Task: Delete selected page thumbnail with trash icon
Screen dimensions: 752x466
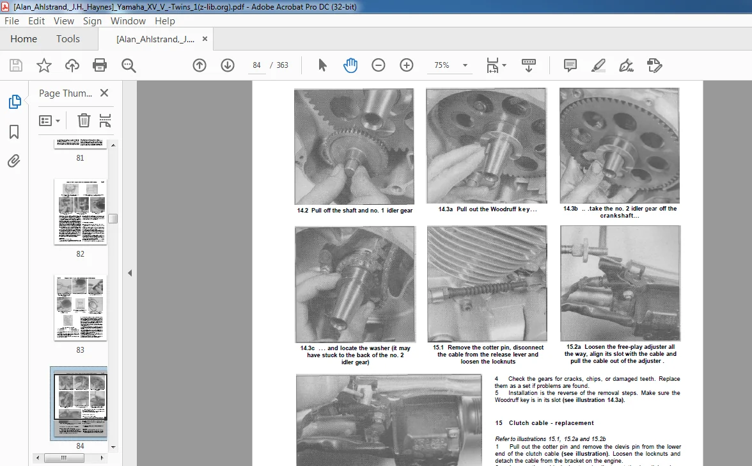Action: tap(84, 120)
